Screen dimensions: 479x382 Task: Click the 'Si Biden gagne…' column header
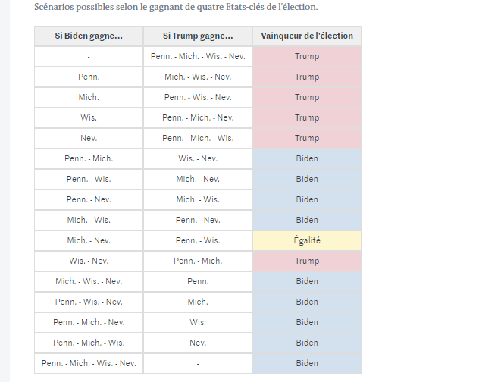point(89,36)
